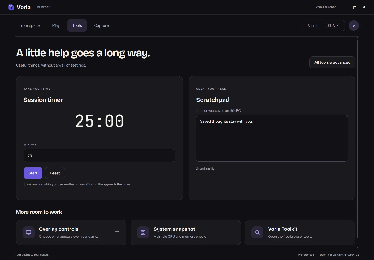Screen dimensions: 374x260
Task: Focus the Search box
Action: click(324, 25)
